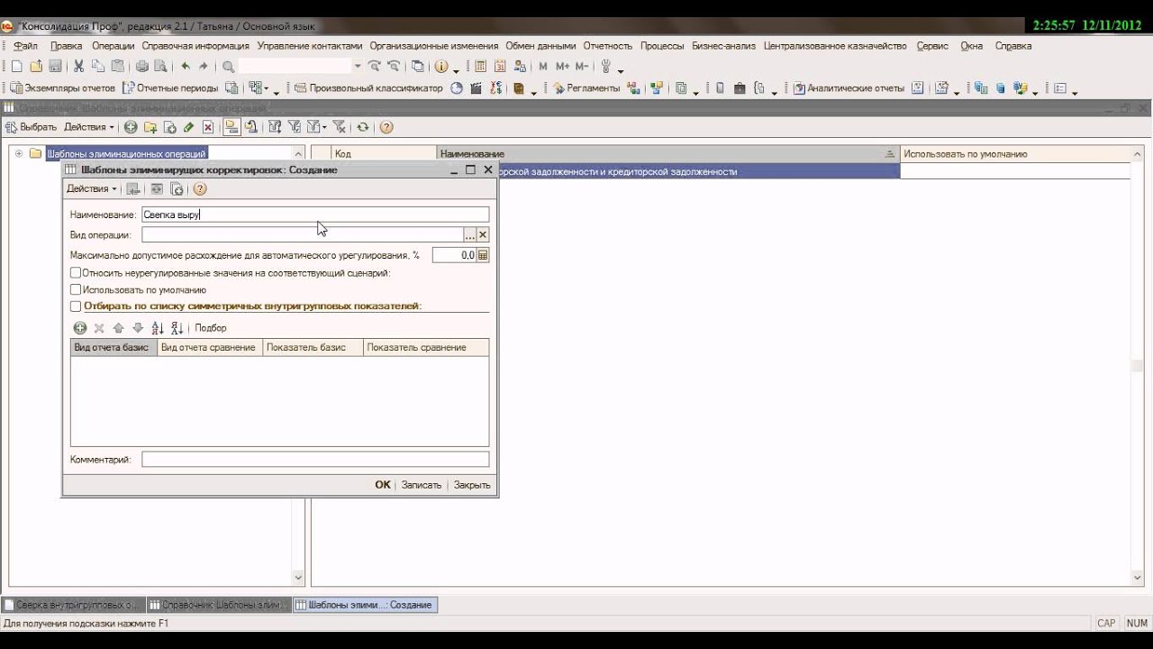
Task: Click Записать button in dialog
Action: [x=422, y=485]
